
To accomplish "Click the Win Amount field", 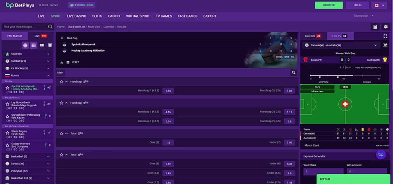I will (367, 172).
